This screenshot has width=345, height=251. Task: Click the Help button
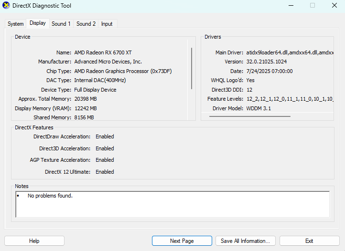click(x=34, y=241)
